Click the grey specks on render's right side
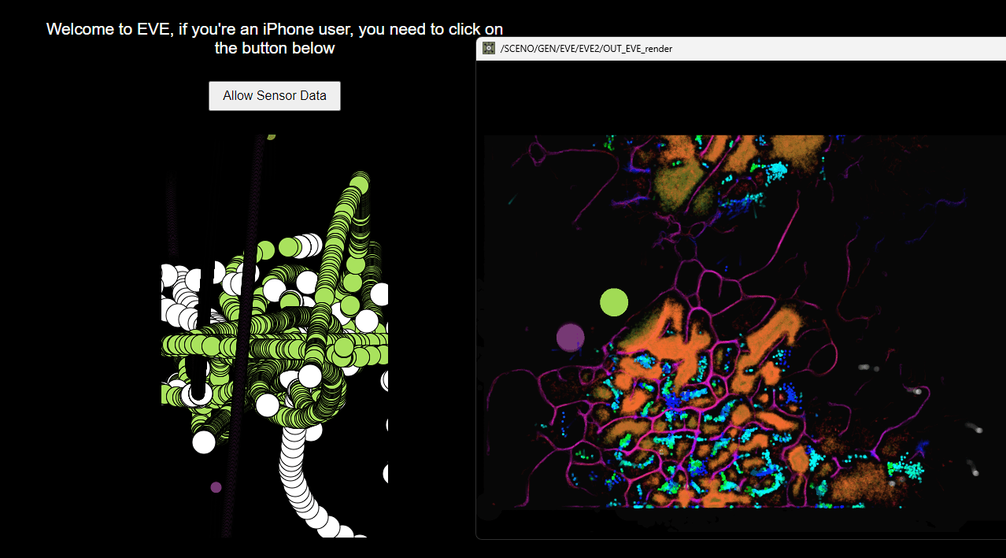Viewport: 1006px width, 558px height. [870, 368]
